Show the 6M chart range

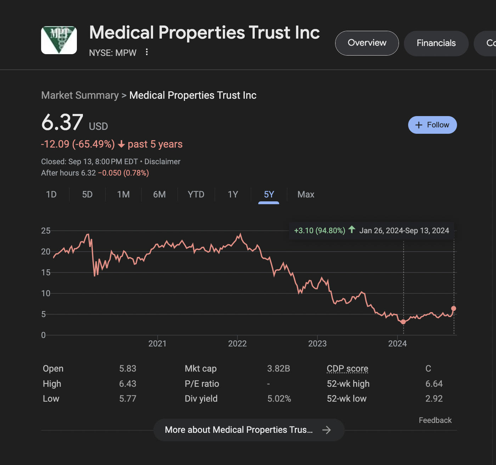[x=159, y=195]
